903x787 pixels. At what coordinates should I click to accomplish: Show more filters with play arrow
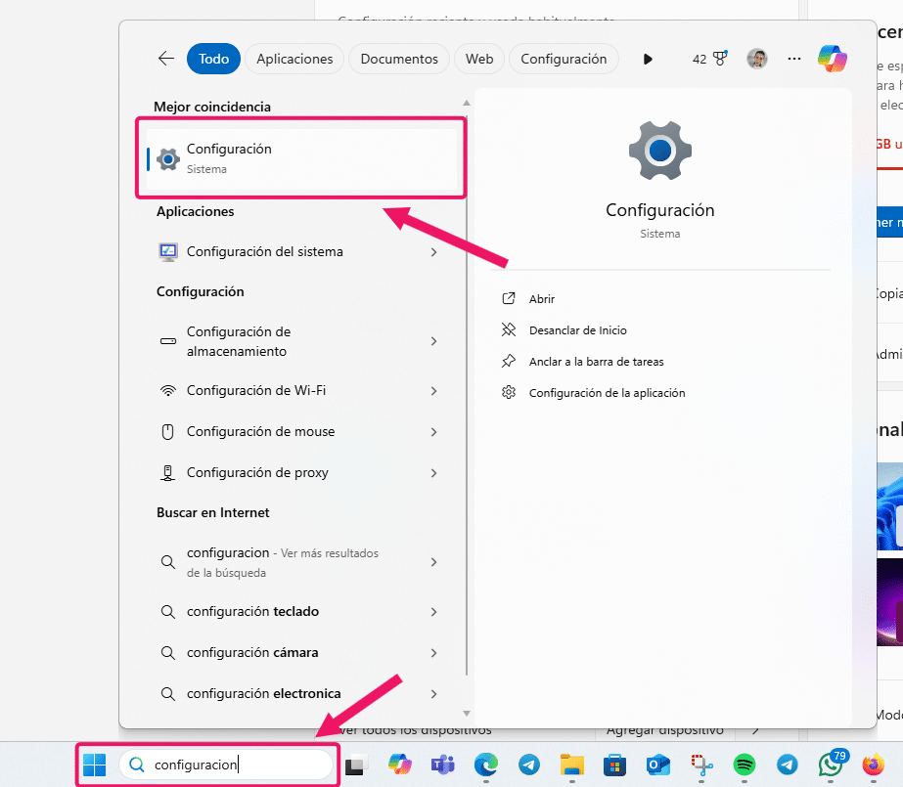pos(648,59)
